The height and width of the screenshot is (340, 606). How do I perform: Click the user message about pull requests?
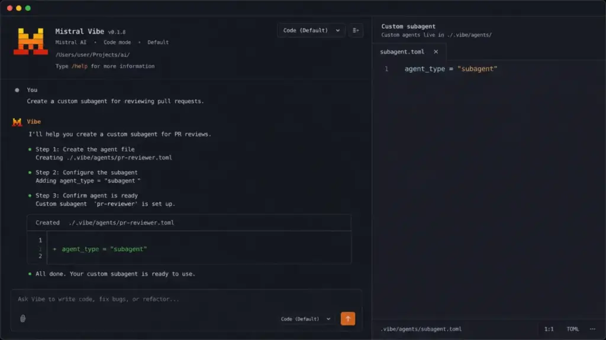(x=115, y=101)
